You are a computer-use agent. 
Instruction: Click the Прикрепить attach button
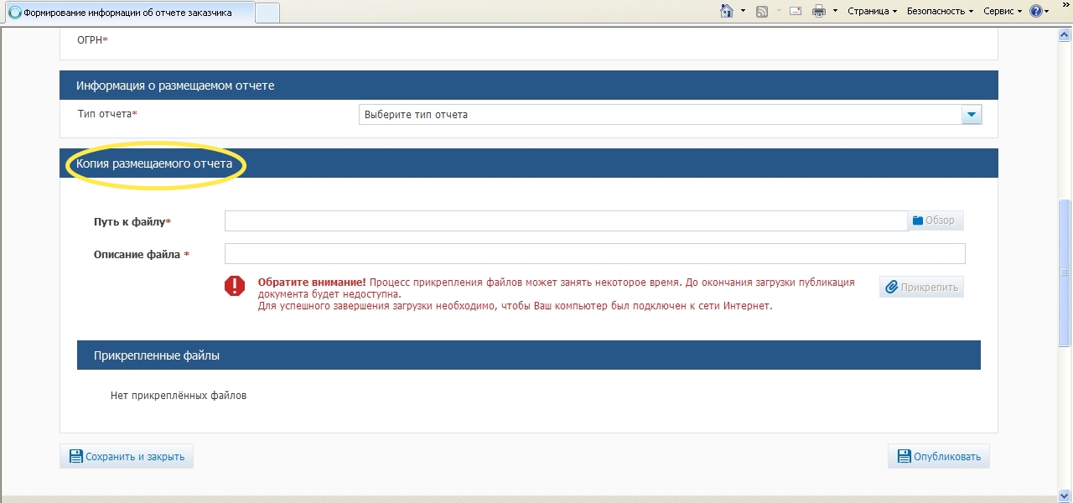click(x=921, y=287)
